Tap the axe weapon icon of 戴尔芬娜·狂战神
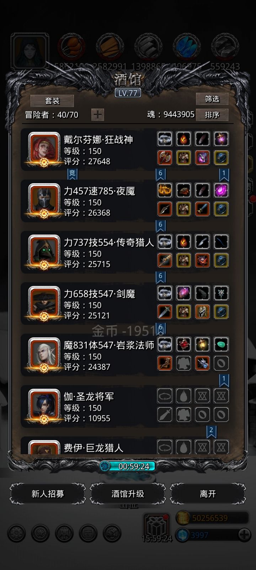The width and height of the screenshot is (256, 570). point(165,157)
